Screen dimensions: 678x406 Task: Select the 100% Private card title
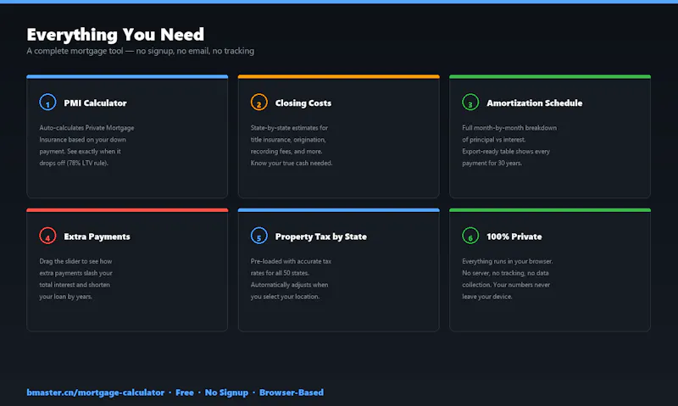click(x=514, y=236)
